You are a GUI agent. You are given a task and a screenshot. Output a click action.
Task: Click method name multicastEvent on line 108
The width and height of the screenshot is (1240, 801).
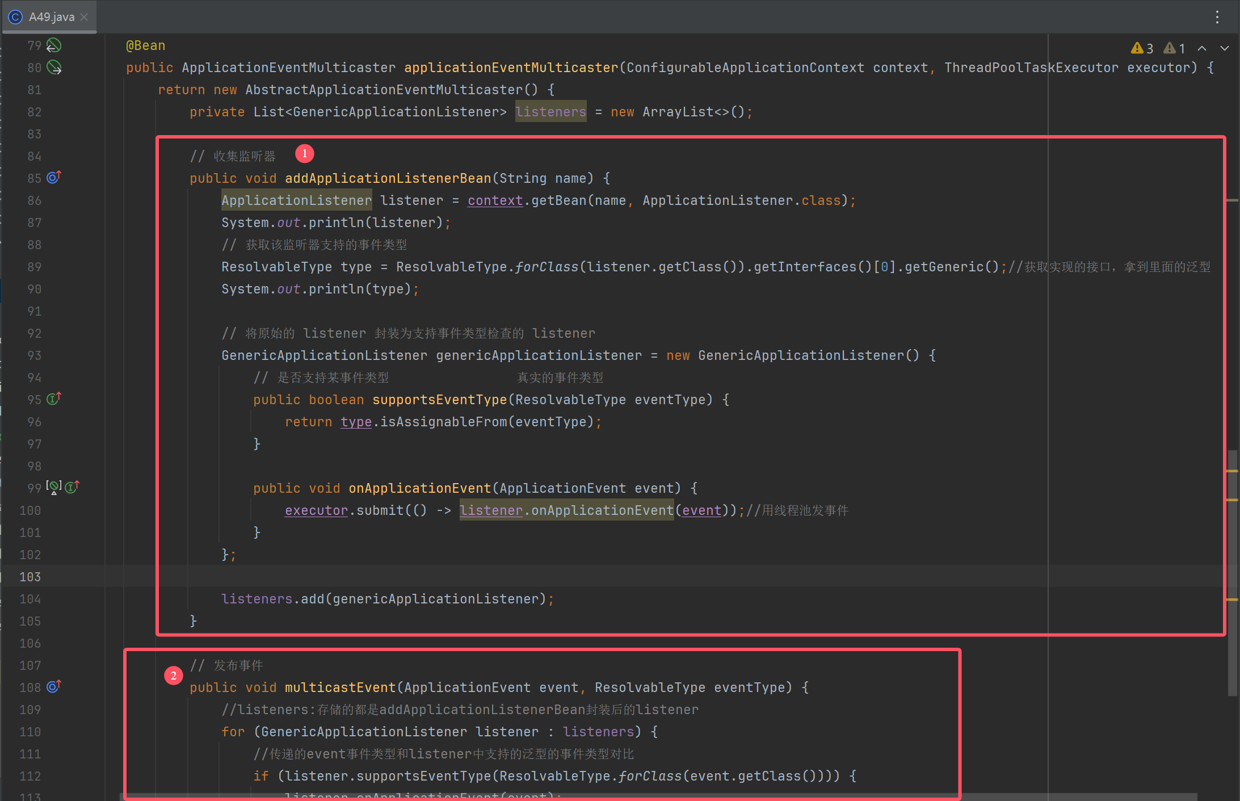click(x=340, y=687)
